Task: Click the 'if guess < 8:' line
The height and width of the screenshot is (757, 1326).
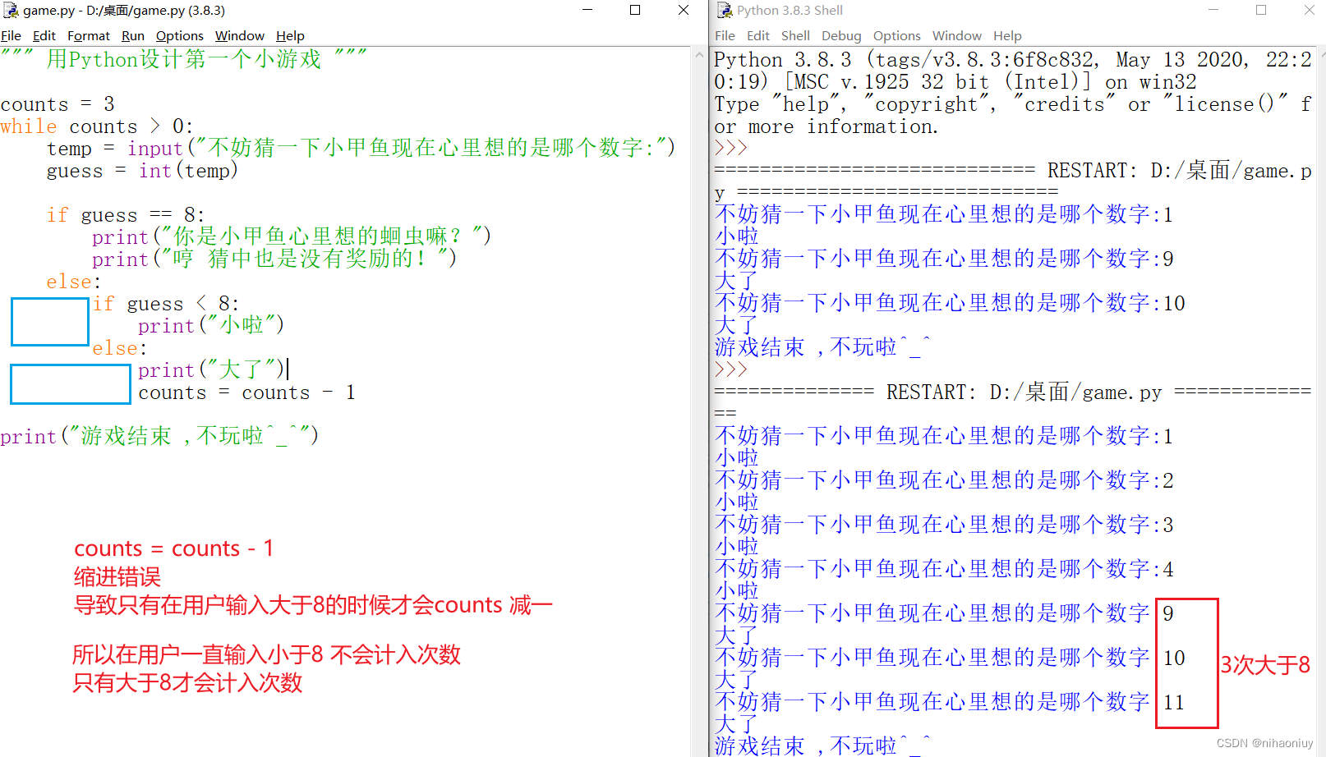Action: [x=166, y=304]
